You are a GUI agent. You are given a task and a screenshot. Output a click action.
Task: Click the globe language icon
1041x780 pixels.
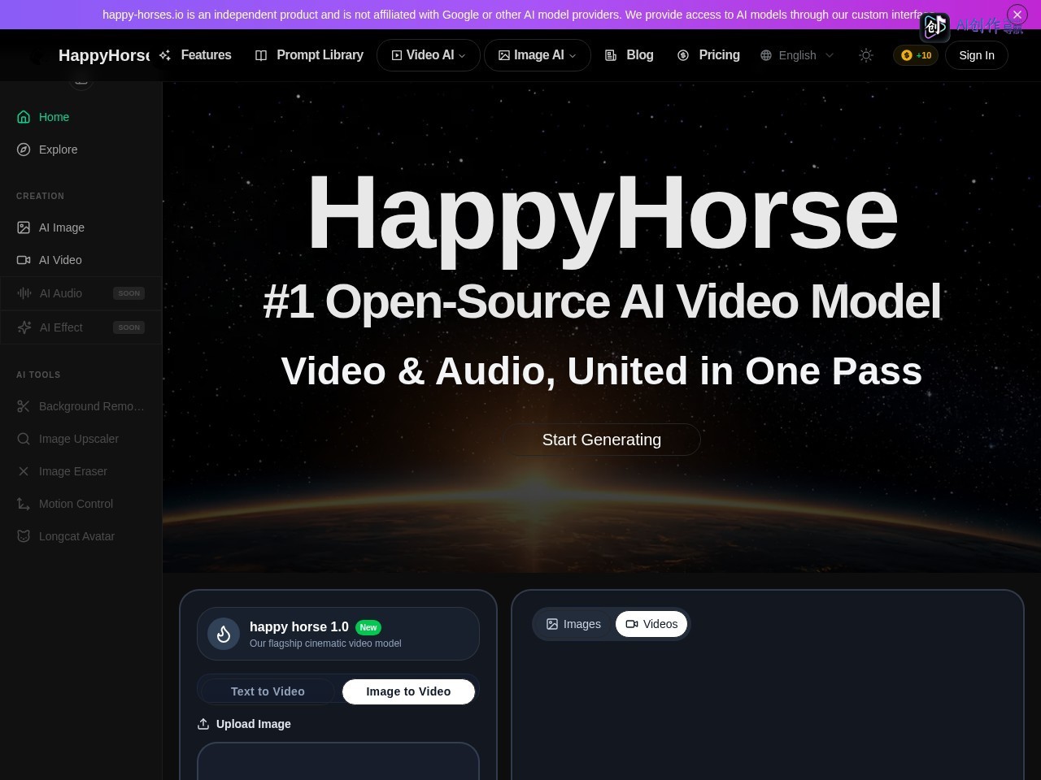(x=766, y=55)
